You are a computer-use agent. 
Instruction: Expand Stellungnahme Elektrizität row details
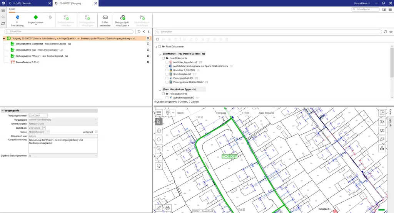[148, 44]
